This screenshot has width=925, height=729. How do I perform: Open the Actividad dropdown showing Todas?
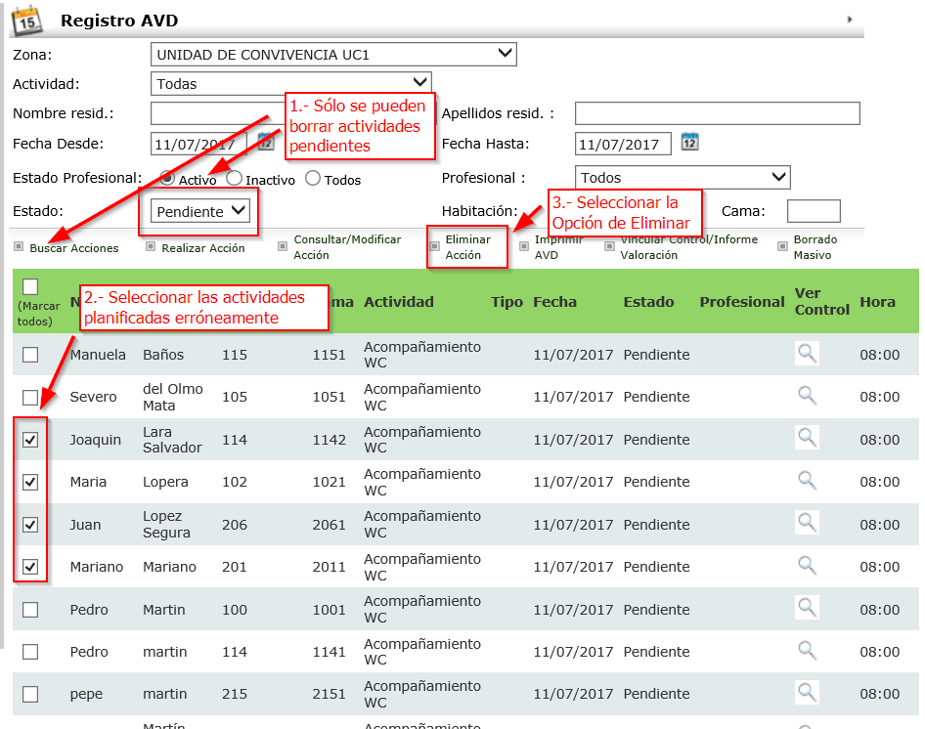[290, 83]
